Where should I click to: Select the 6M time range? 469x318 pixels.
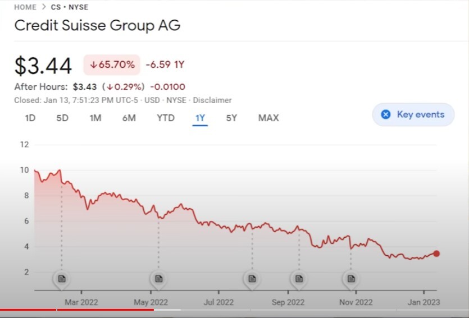click(129, 118)
